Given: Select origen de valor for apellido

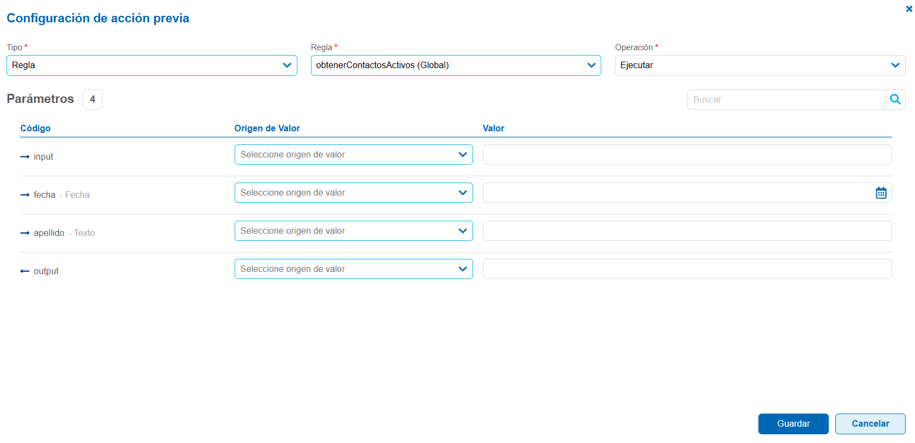Looking at the screenshot, I should coord(354,231).
